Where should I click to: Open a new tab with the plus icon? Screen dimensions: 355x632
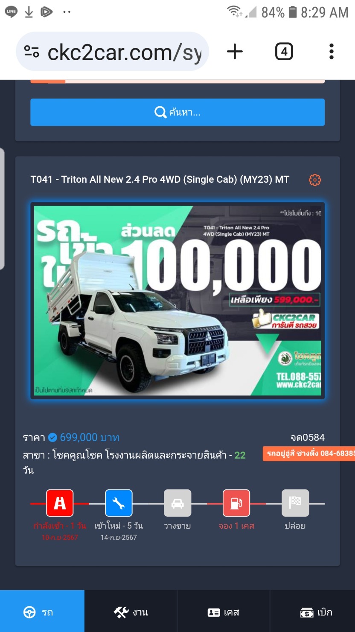[235, 52]
